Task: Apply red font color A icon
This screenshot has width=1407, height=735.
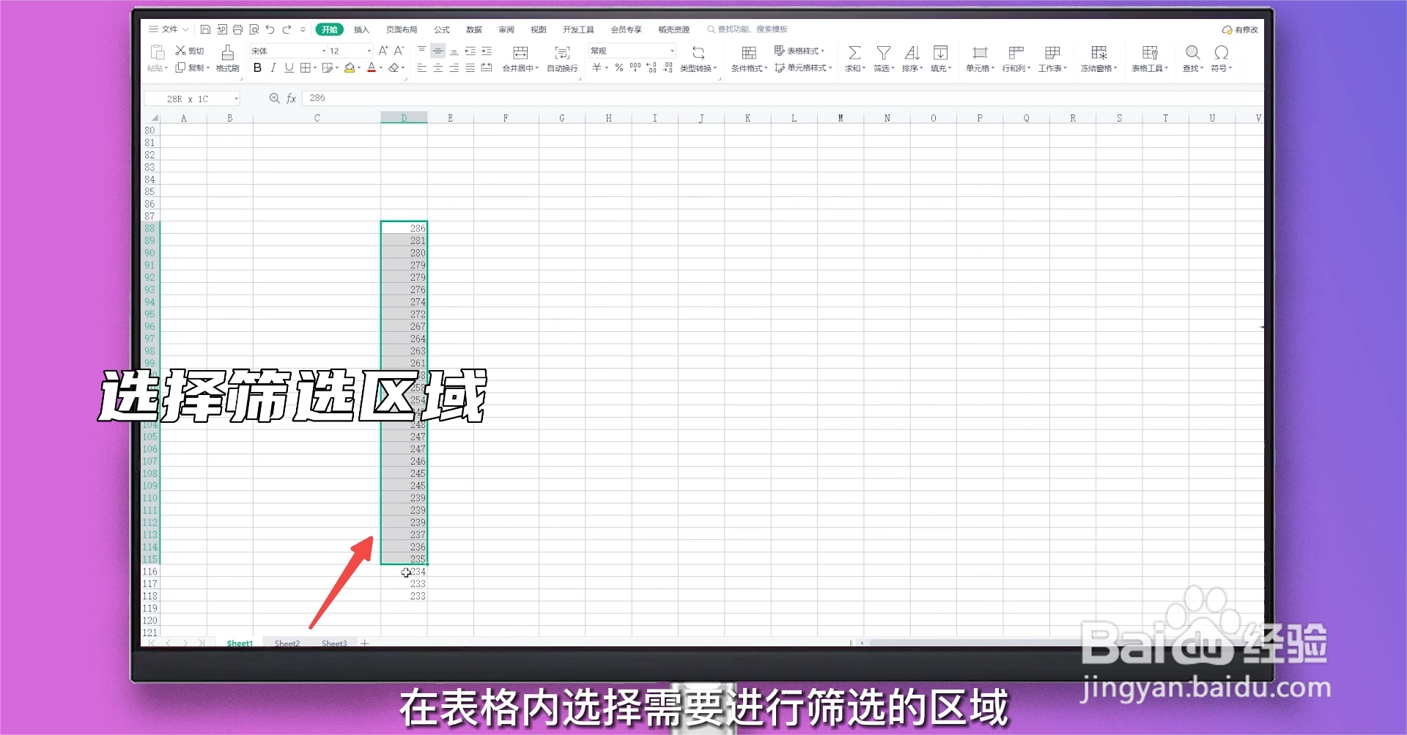Action: click(372, 67)
